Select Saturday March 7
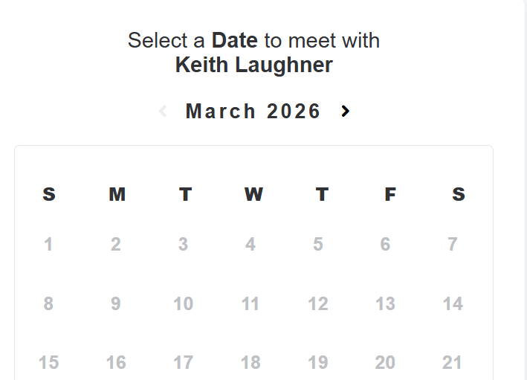This screenshot has width=527, height=380. [x=453, y=244]
